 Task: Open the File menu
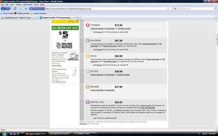click(x=2, y=5)
